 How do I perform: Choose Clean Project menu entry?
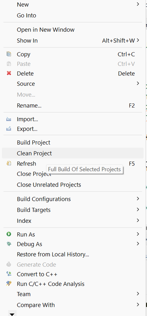point(73,153)
